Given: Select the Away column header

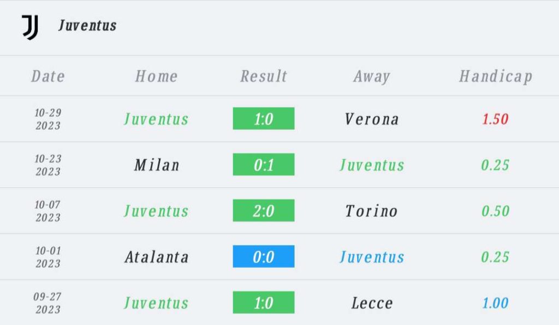Looking at the screenshot, I should click(x=372, y=76).
